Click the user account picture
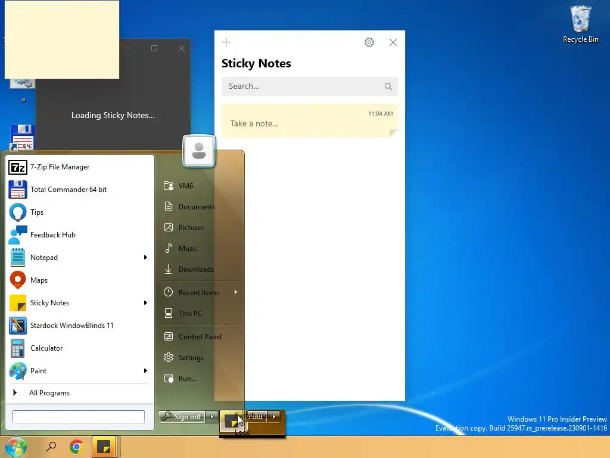610x458 pixels. (x=199, y=151)
